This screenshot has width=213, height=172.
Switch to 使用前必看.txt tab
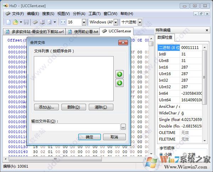coord(83,32)
